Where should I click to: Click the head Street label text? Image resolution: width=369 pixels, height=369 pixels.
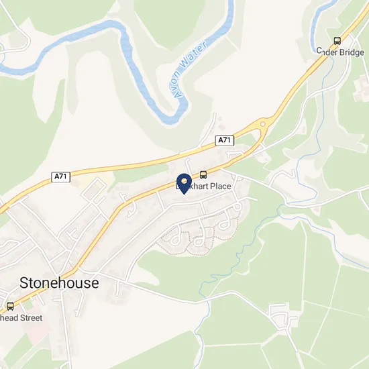tap(21, 318)
